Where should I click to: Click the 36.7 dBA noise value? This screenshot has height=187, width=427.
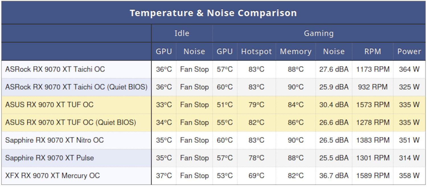click(x=334, y=175)
